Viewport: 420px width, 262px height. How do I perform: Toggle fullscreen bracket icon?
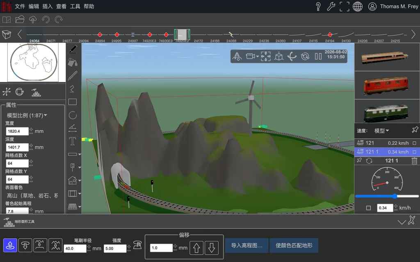pyautogui.click(x=345, y=7)
